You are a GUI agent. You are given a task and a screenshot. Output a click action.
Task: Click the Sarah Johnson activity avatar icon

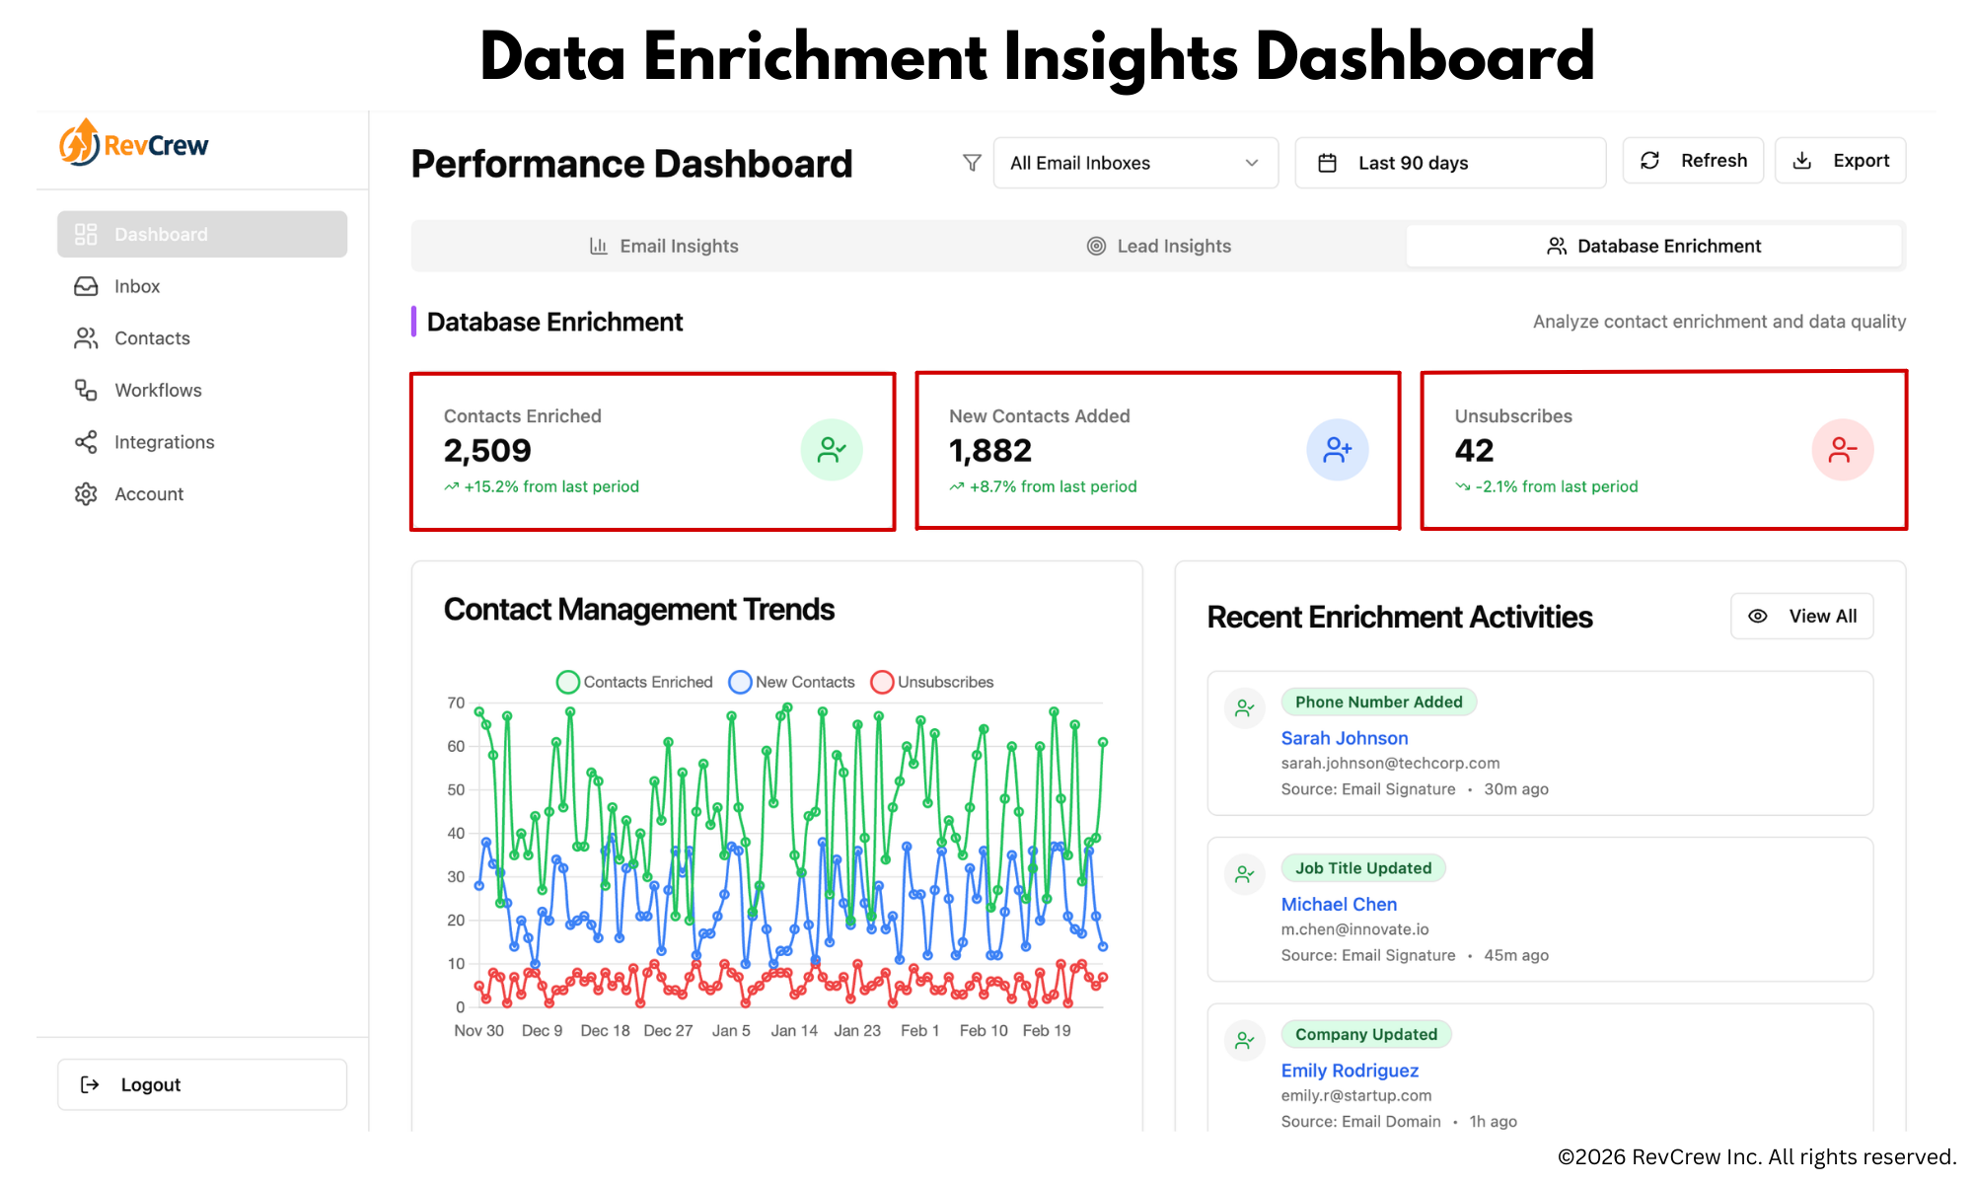point(1245,707)
